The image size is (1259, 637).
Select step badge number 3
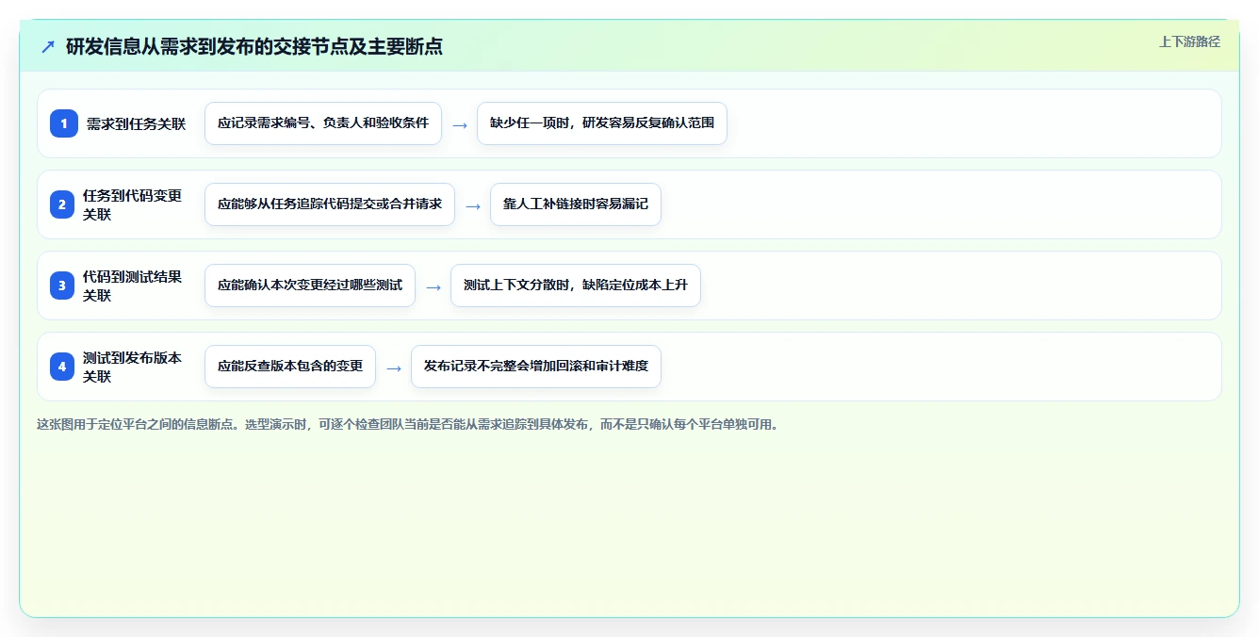click(x=62, y=286)
